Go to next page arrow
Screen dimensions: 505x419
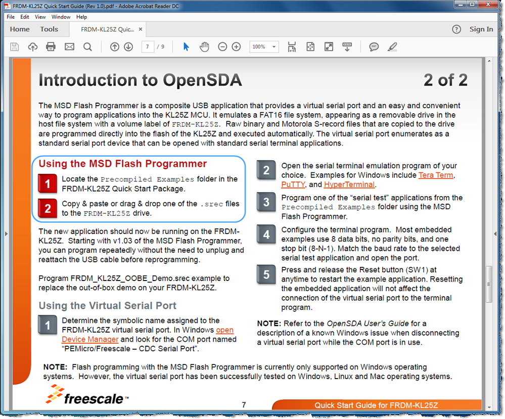(x=128, y=46)
